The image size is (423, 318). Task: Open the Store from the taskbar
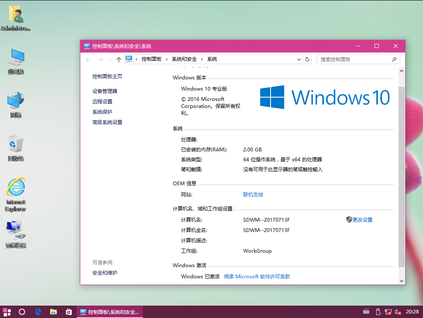pyautogui.click(x=69, y=312)
